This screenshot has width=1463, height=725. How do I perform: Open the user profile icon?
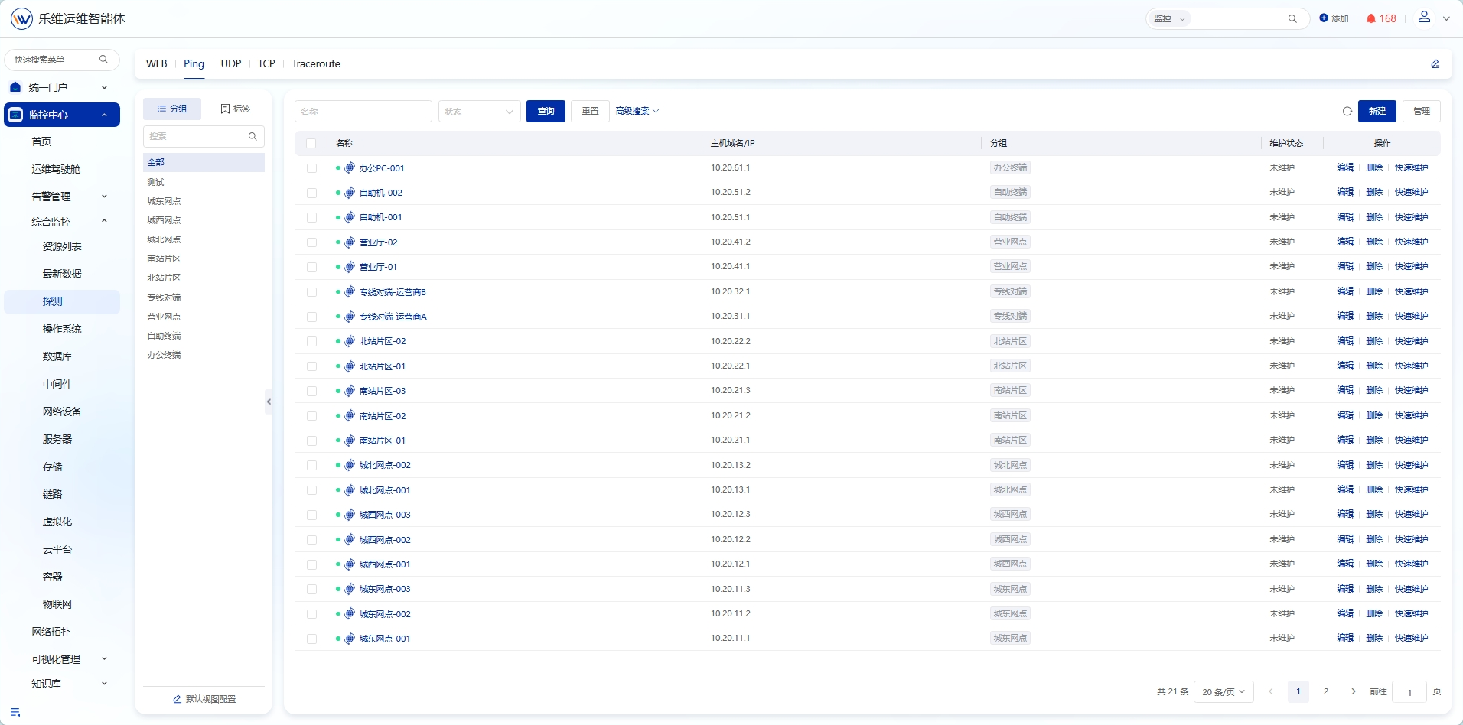pyautogui.click(x=1424, y=17)
